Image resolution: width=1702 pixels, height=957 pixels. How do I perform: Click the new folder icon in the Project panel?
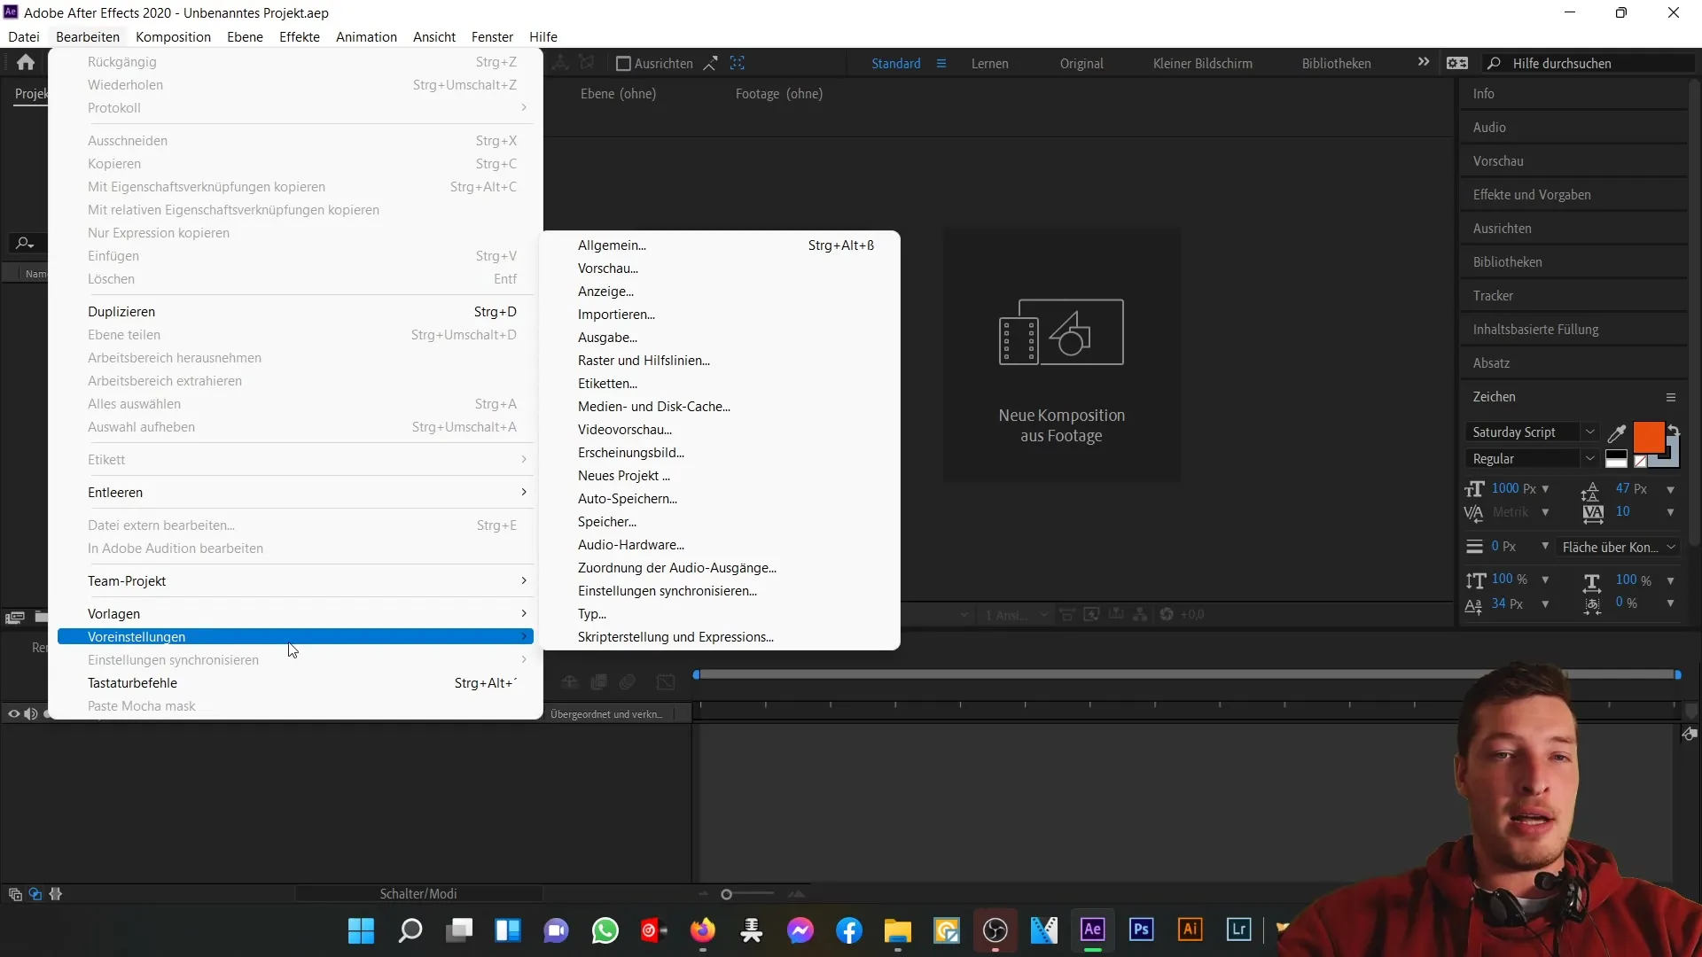coord(42,618)
